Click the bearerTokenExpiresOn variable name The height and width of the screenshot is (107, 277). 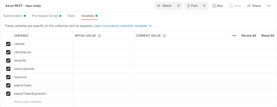click(30, 94)
